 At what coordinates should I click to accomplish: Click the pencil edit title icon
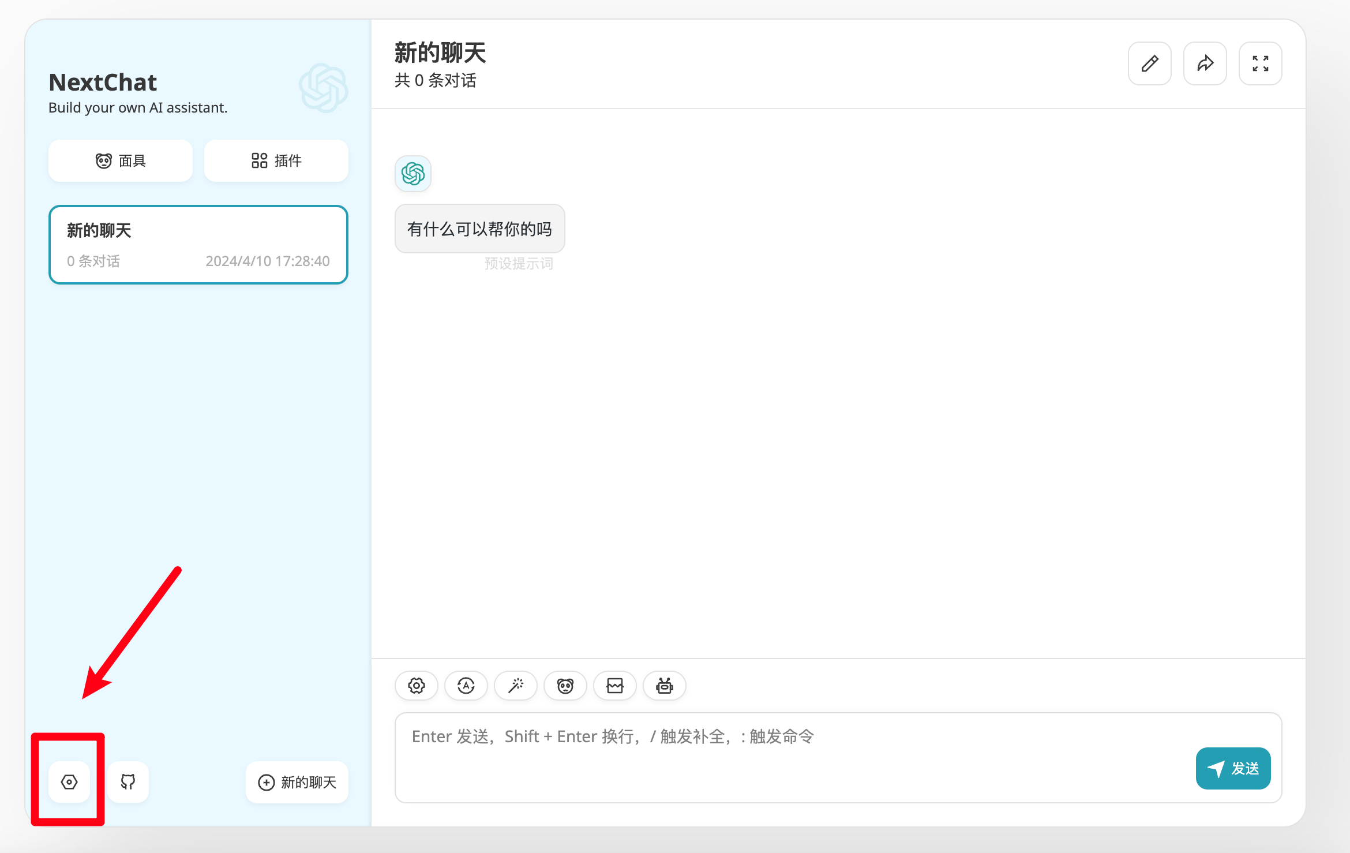click(1150, 63)
